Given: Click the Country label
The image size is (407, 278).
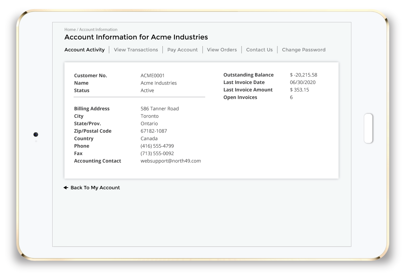Looking at the screenshot, I should pyautogui.click(x=84, y=138).
